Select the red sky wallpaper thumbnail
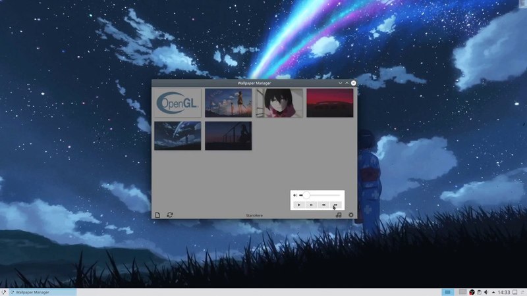The height and width of the screenshot is (296, 527). tap(330, 103)
